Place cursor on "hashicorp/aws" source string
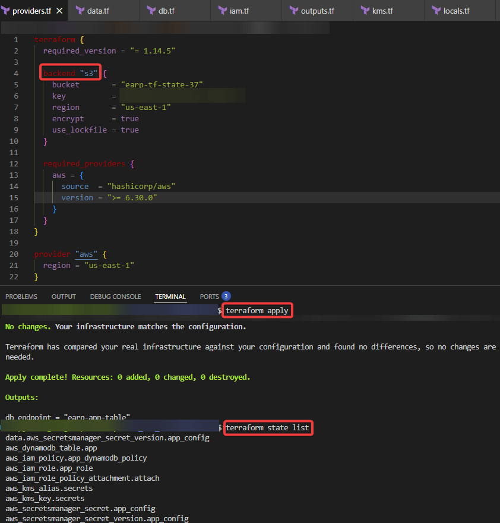The image size is (500, 523). 141,186
